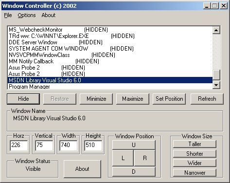The width and height of the screenshot is (230, 183).
Task: Select Program Manager in the list
Action: pyautogui.click(x=110, y=86)
